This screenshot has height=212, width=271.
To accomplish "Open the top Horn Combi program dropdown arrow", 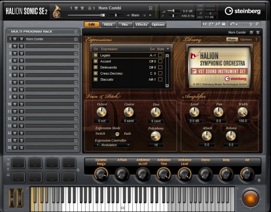I will (151, 8).
